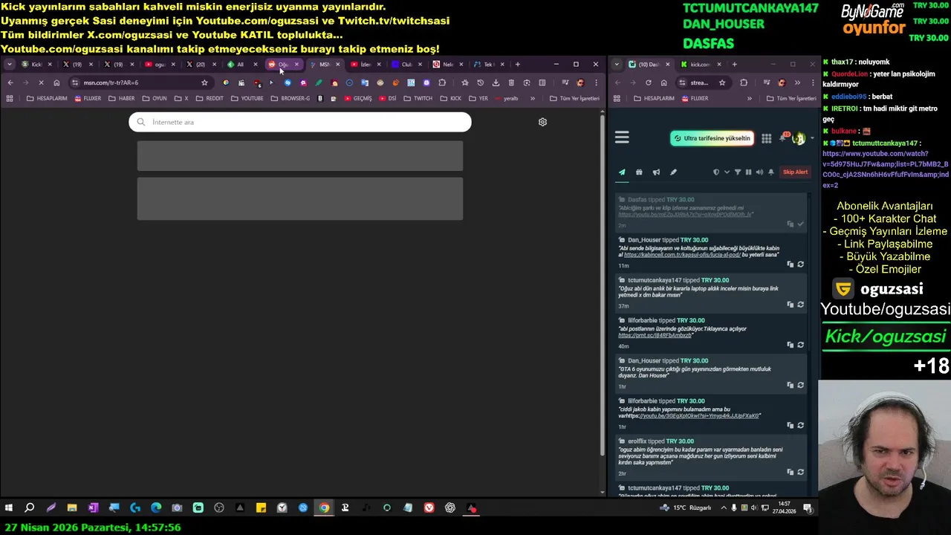The width and height of the screenshot is (951, 535).
Task: Click the 15°C Rüzgarlı weather widget
Action: 686,508
